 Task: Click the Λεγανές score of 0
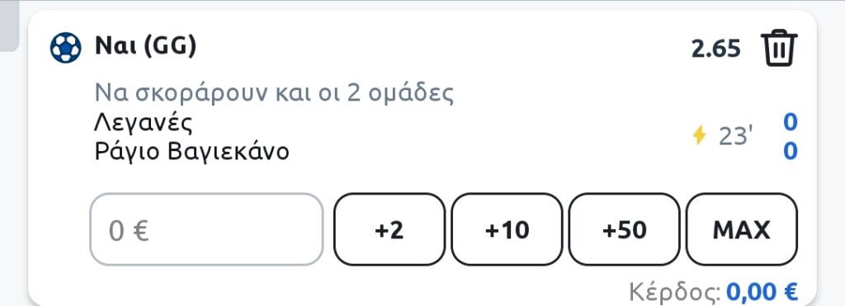coord(790,123)
